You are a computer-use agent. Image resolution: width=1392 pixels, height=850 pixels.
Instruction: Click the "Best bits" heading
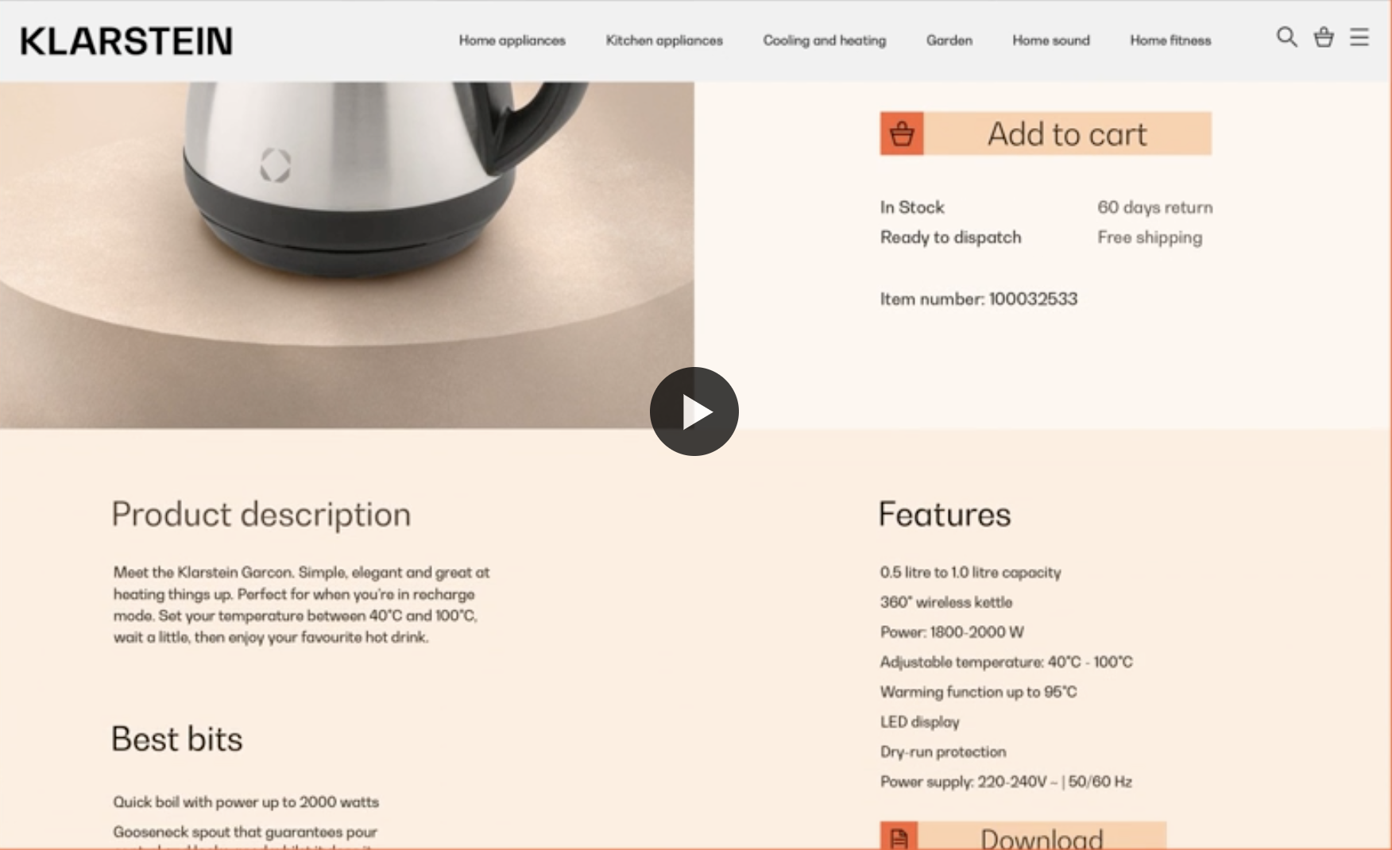[177, 739]
